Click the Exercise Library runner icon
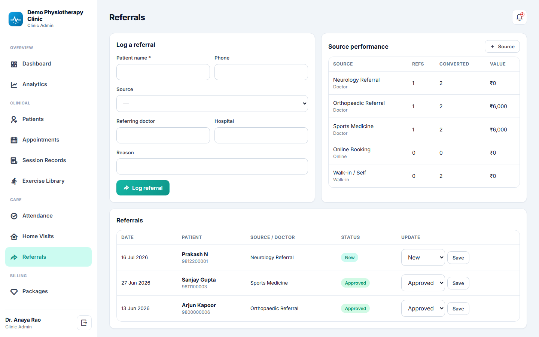Viewport: 539px width, 337px height. [14, 181]
